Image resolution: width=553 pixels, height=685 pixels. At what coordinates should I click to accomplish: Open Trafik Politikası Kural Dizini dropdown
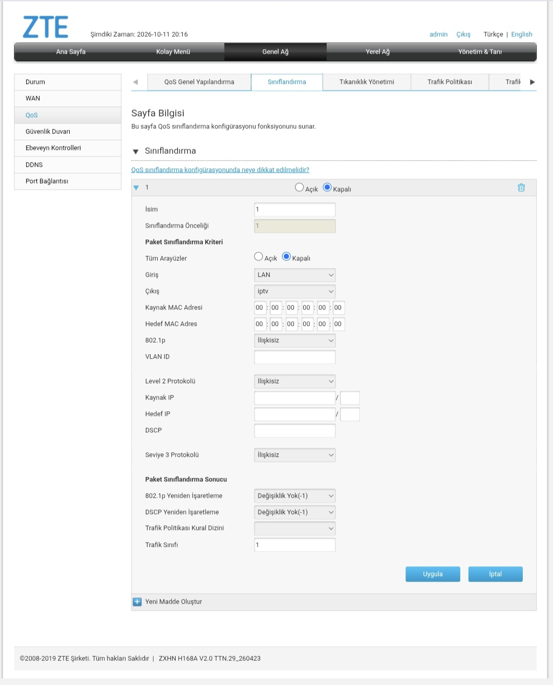pos(295,529)
